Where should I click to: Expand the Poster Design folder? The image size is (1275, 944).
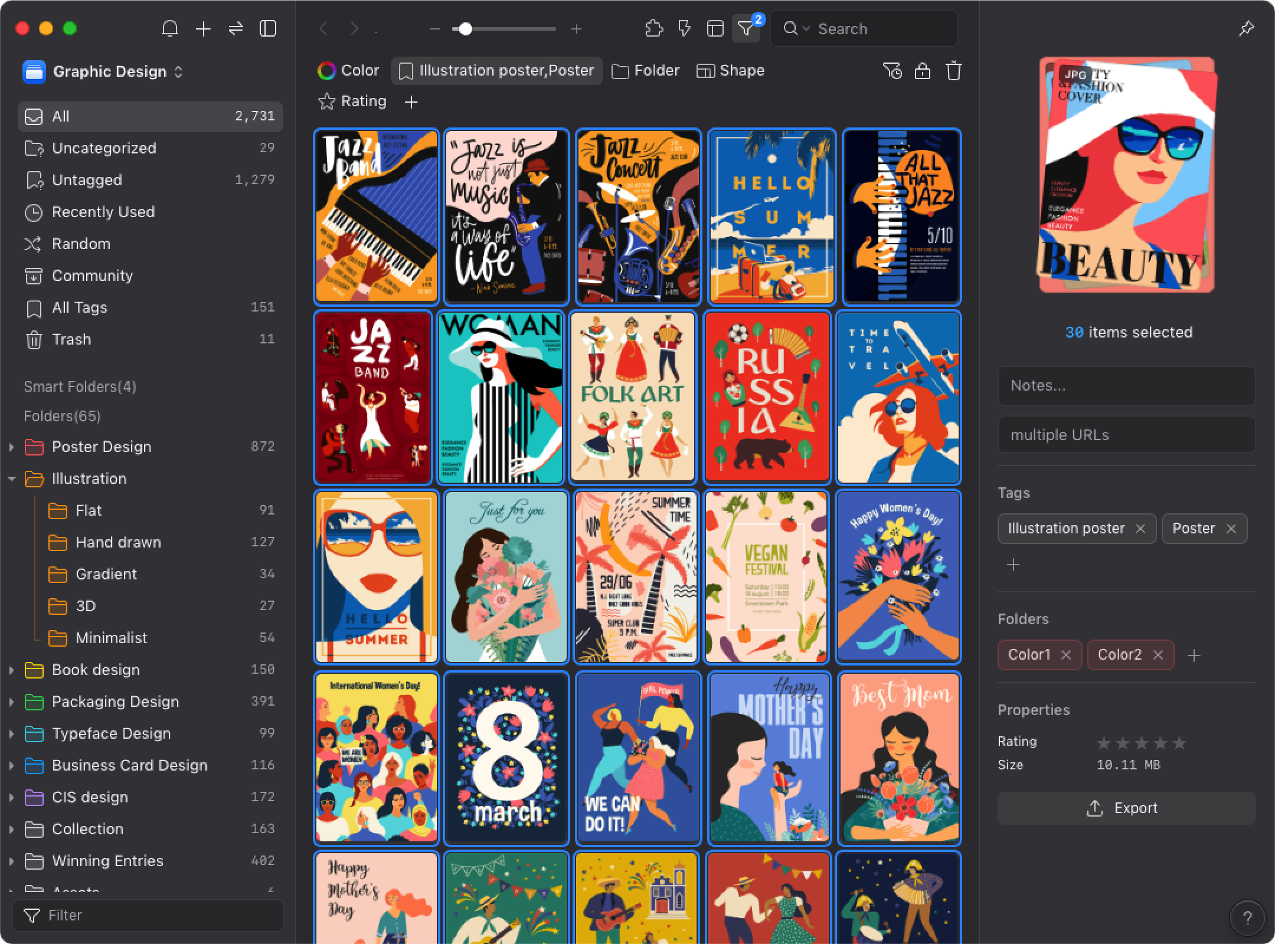pyautogui.click(x=10, y=447)
